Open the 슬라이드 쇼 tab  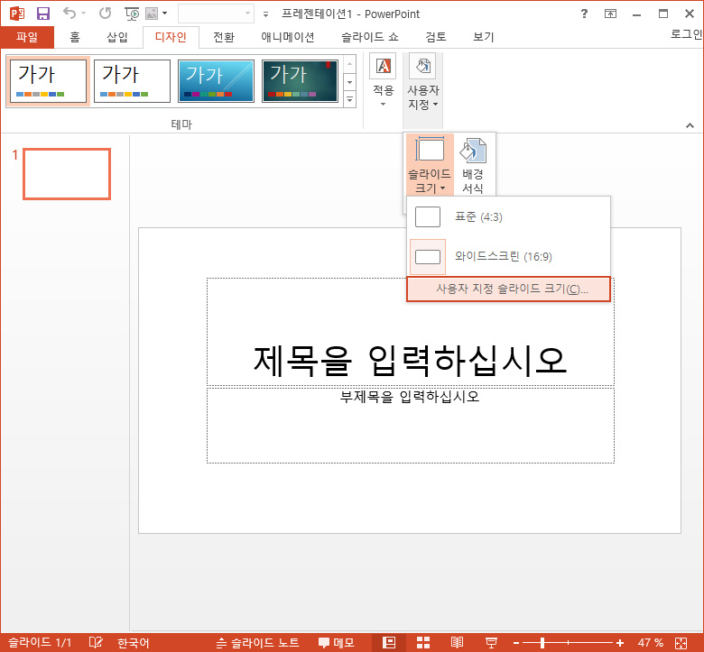370,37
